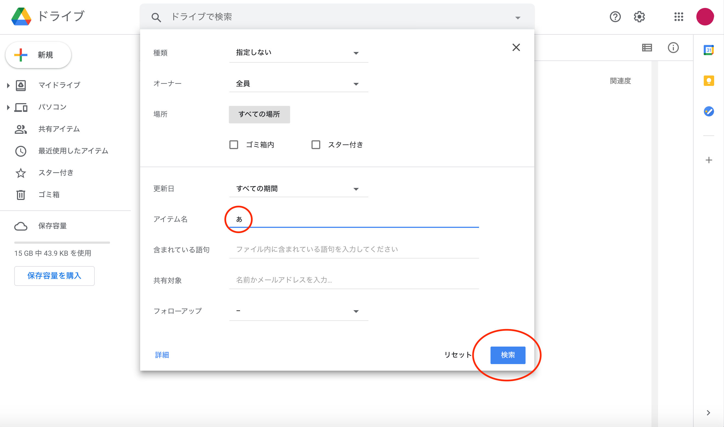The image size is (724, 427).
Task: Show details info icon
Action: point(673,48)
